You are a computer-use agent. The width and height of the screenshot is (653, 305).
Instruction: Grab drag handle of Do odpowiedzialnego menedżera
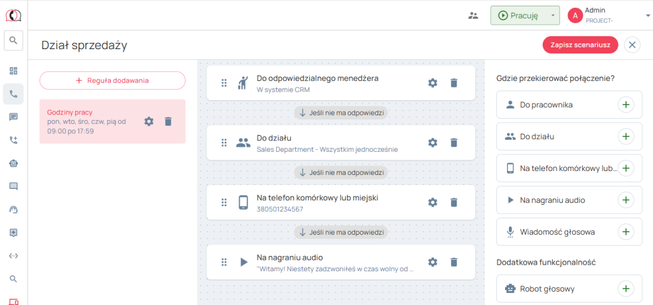click(224, 83)
